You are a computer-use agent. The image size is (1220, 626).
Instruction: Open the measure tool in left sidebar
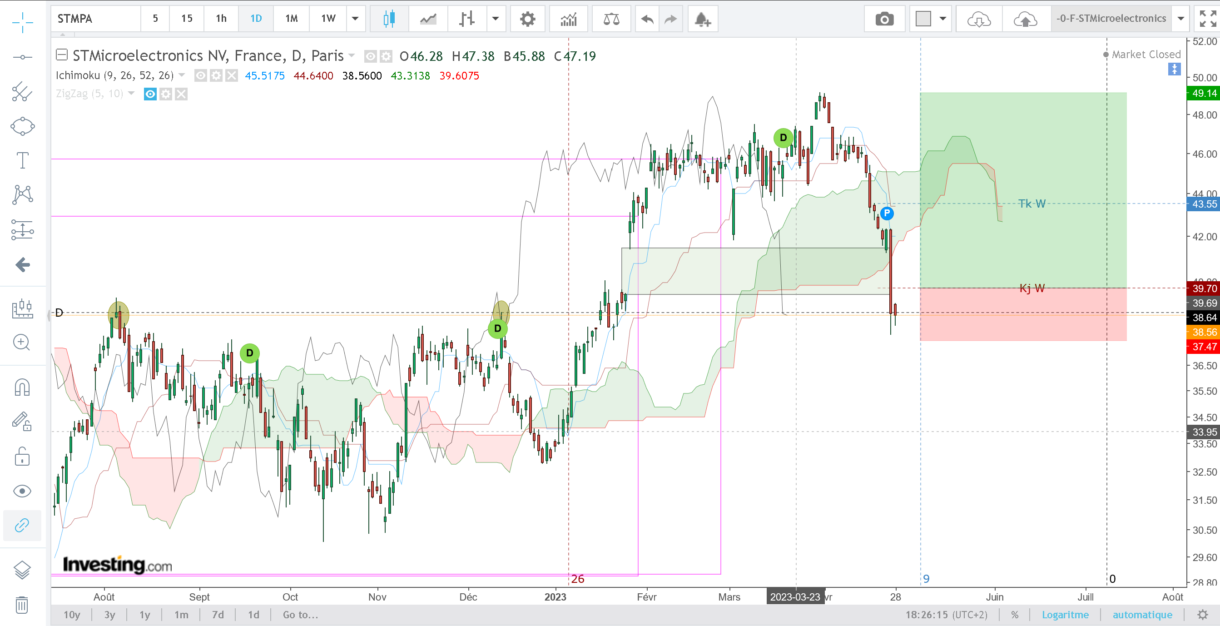(22, 309)
